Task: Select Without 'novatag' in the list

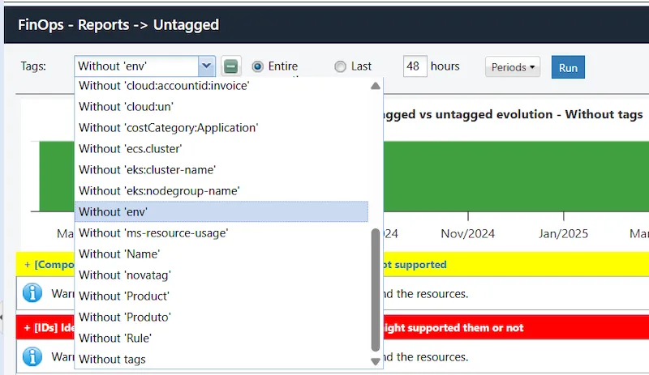Action: [124, 275]
